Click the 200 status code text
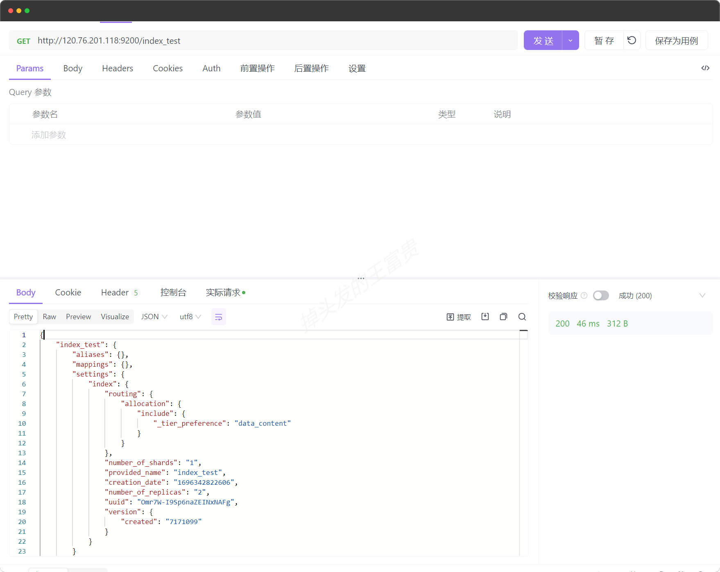The width and height of the screenshot is (720, 572). [x=562, y=324]
